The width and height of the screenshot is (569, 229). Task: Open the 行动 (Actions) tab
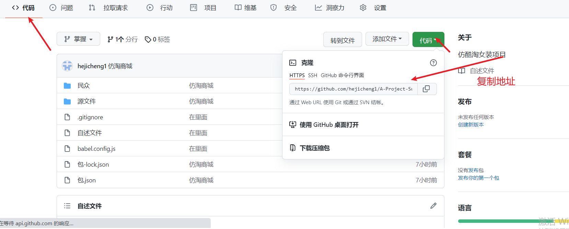click(160, 8)
